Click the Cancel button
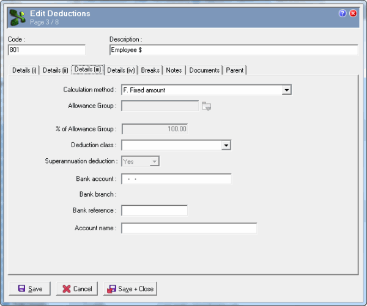 [77, 289]
